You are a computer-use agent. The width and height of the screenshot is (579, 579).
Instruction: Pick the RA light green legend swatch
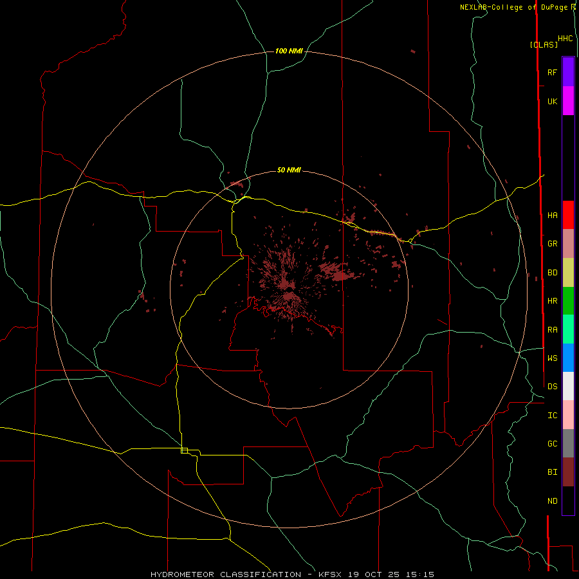pos(568,329)
